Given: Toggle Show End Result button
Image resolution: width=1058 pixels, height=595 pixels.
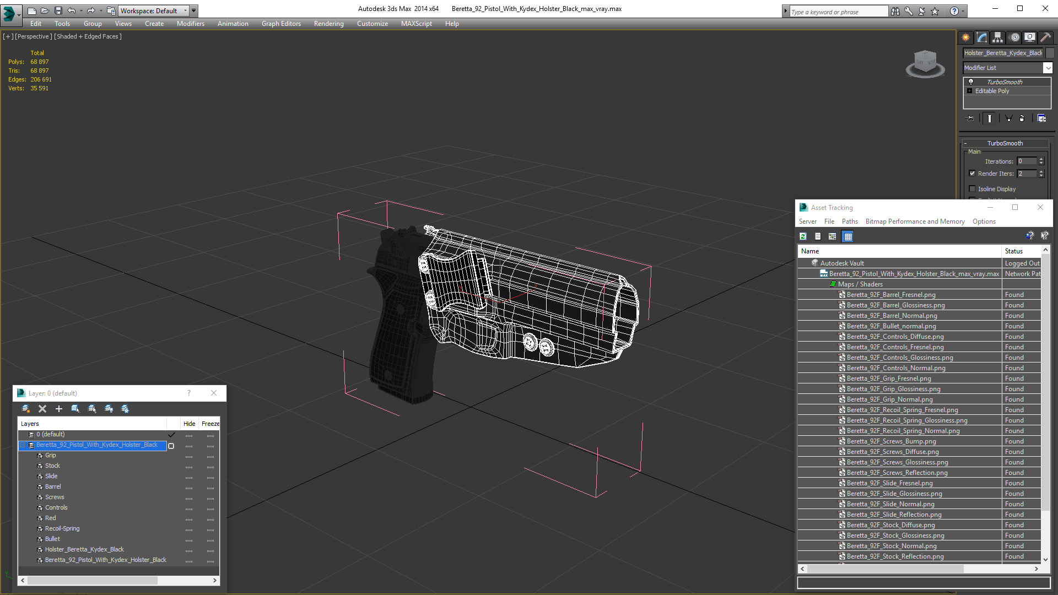Looking at the screenshot, I should tap(990, 118).
